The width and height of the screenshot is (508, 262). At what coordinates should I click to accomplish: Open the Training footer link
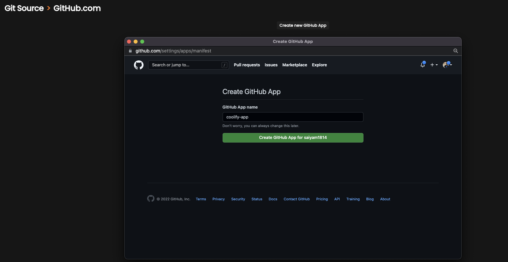(x=353, y=199)
